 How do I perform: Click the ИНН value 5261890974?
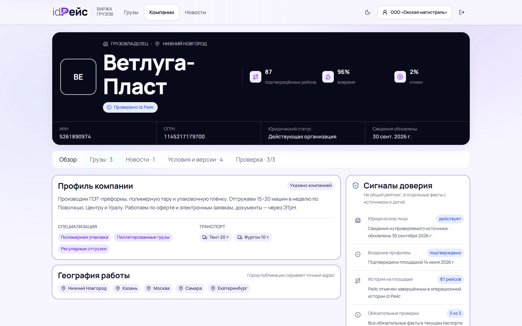pyautogui.click(x=75, y=137)
